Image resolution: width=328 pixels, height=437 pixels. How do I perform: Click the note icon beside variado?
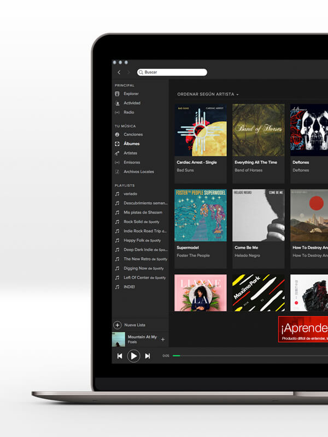pos(117,194)
